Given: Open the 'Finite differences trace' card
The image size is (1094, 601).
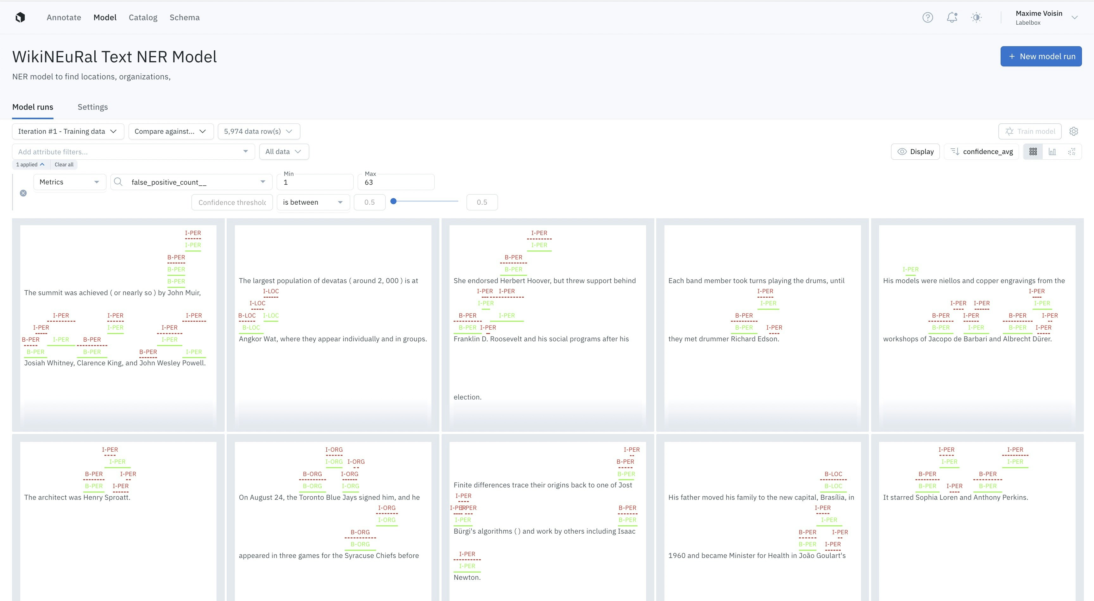Looking at the screenshot, I should pos(547,518).
